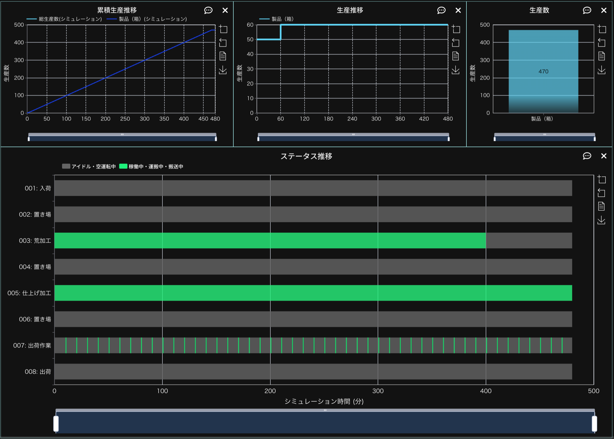
Task: Click data view icon in ステータス推移 toolbox
Action: point(601,206)
